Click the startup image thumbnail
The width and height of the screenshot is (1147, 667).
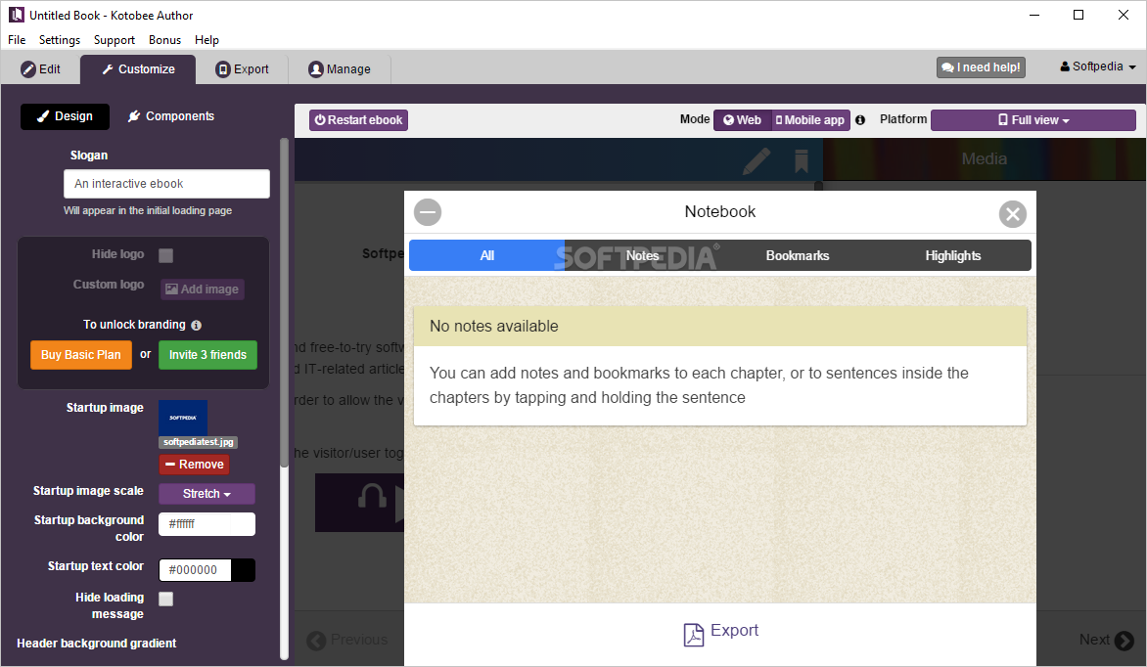click(x=183, y=418)
